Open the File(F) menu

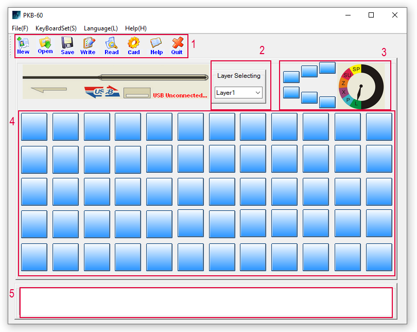(x=20, y=28)
